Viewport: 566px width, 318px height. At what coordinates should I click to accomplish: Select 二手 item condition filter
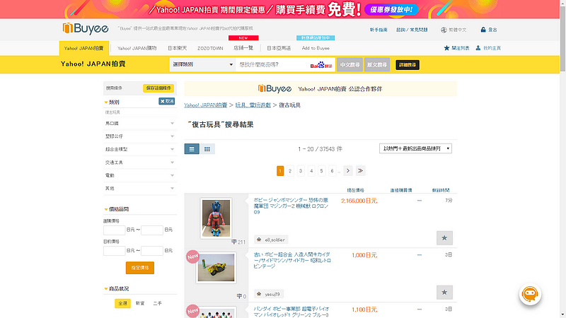[x=157, y=303]
